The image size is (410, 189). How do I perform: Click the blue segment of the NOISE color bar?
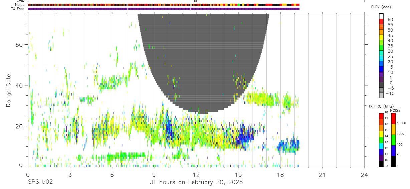pyautogui.click(x=394, y=151)
